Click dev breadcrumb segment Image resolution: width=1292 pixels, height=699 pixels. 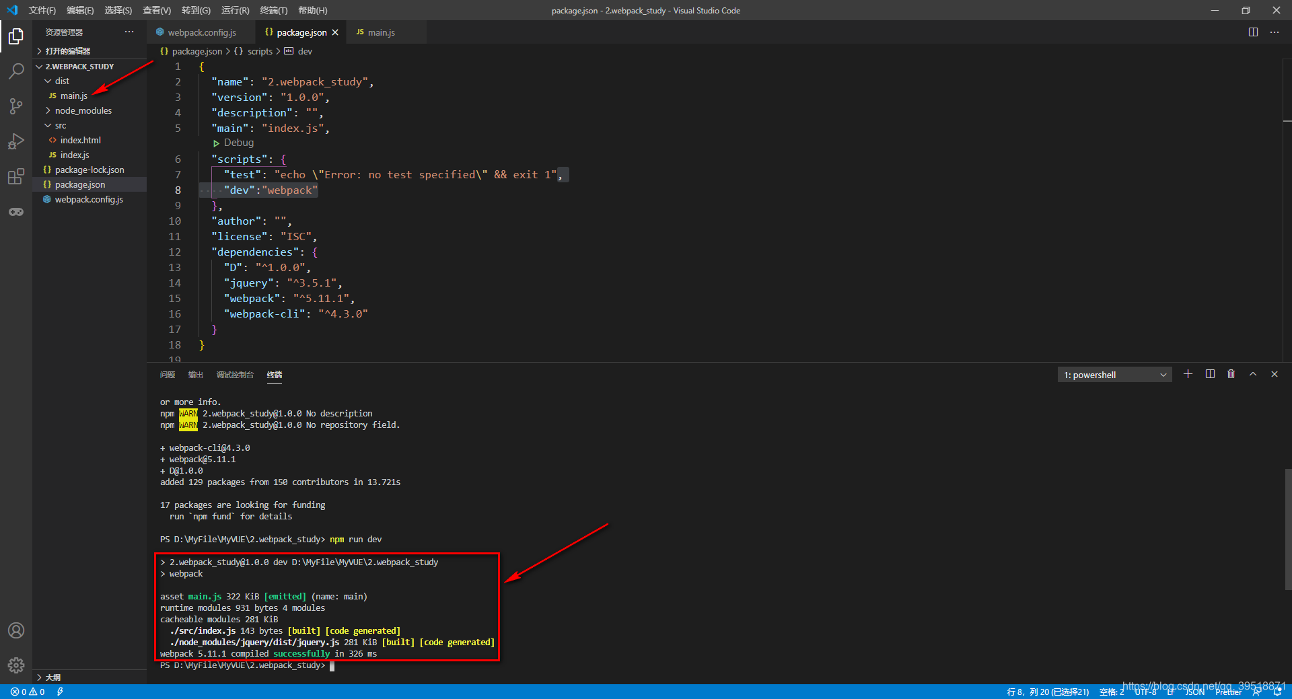pyautogui.click(x=298, y=51)
